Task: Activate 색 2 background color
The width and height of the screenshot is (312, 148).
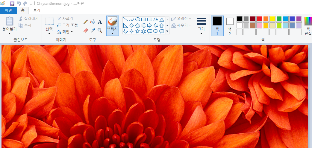Action: pos(230,26)
